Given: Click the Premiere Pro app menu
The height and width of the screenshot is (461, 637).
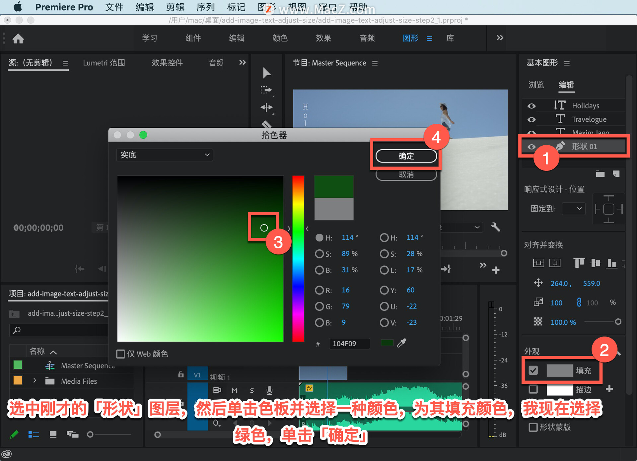Looking at the screenshot, I should pyautogui.click(x=64, y=7).
